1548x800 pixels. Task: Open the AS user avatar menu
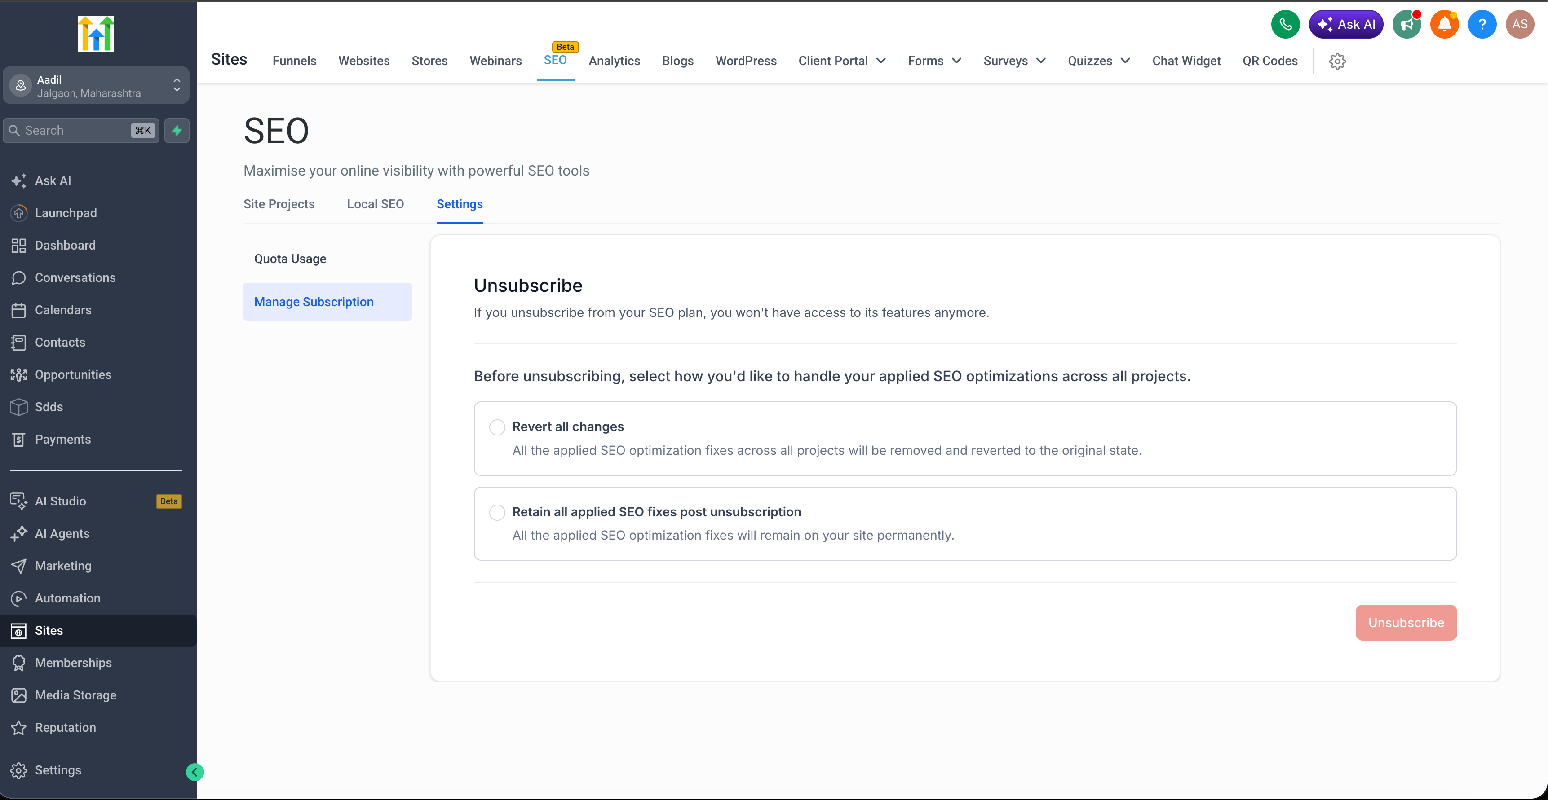pyautogui.click(x=1520, y=25)
